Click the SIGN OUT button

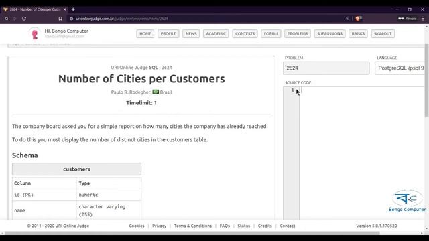[x=383, y=34]
